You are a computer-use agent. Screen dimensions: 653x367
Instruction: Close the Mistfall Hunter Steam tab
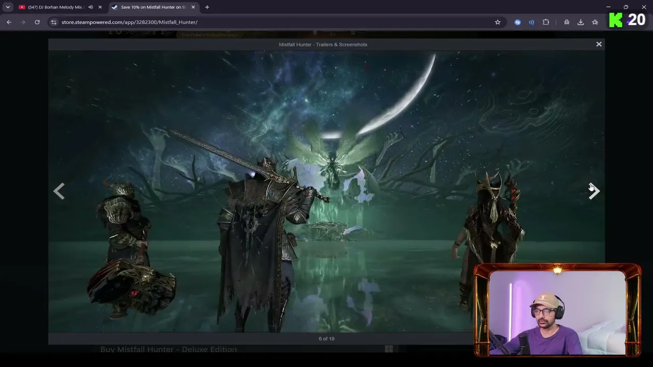[x=193, y=7]
